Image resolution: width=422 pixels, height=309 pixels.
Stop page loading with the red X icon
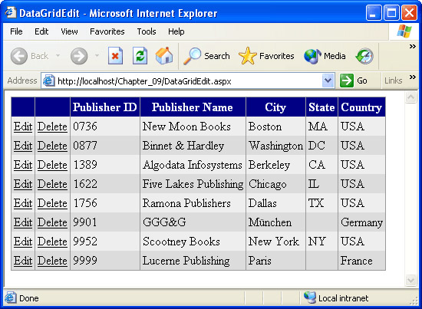[115, 56]
